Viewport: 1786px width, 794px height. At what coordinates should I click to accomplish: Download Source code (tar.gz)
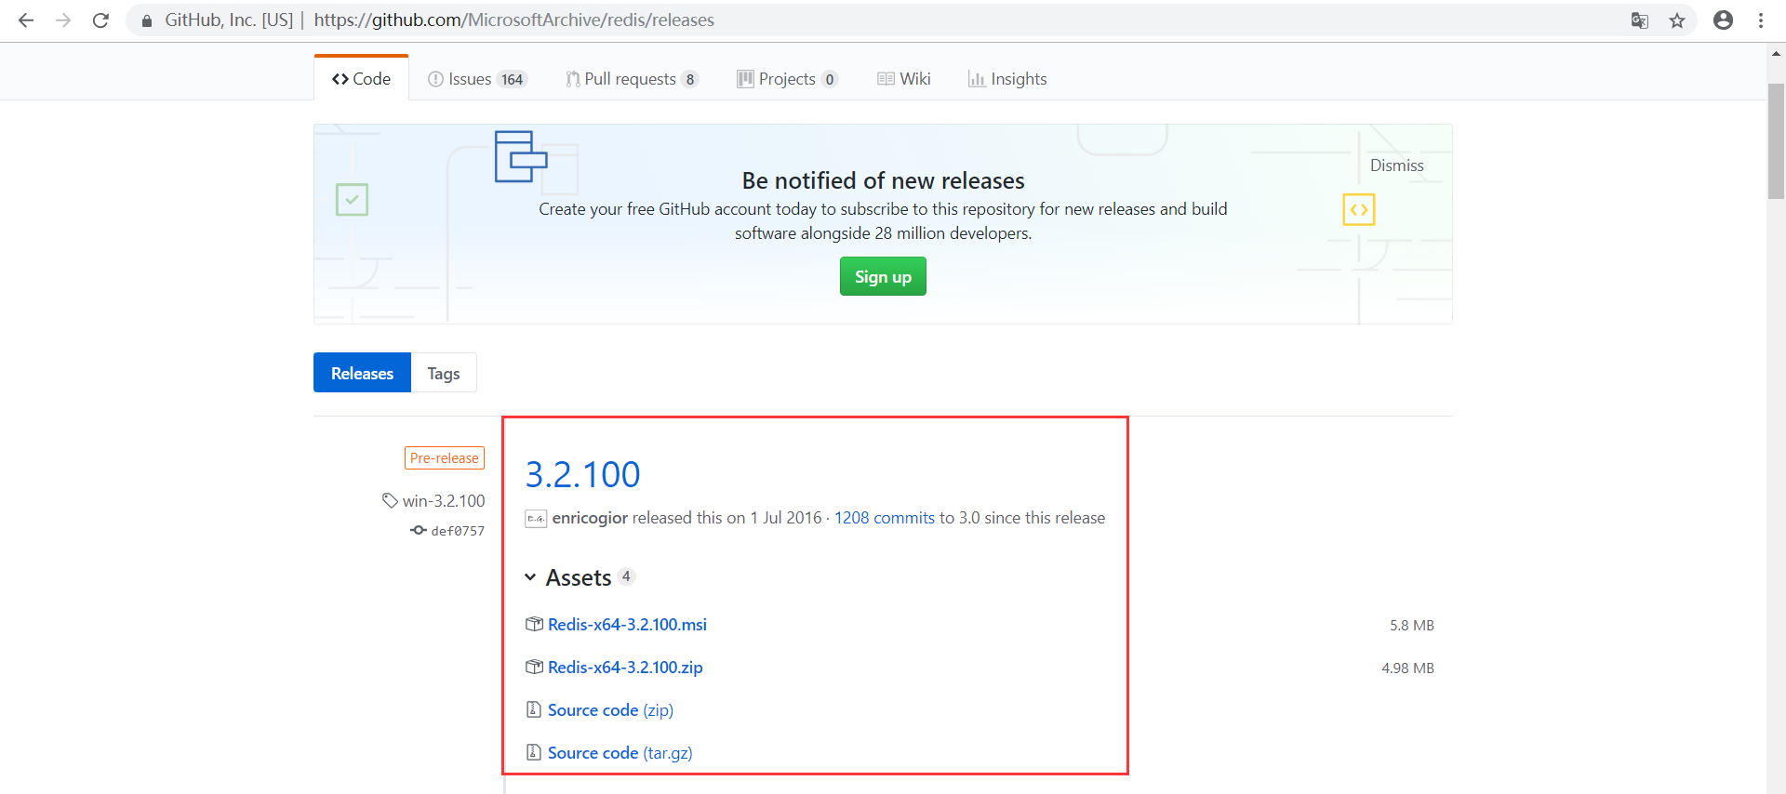coord(620,753)
